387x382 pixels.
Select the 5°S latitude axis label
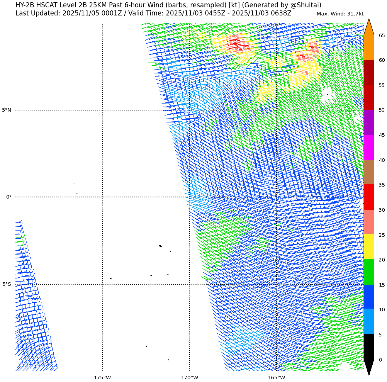pos(7,284)
